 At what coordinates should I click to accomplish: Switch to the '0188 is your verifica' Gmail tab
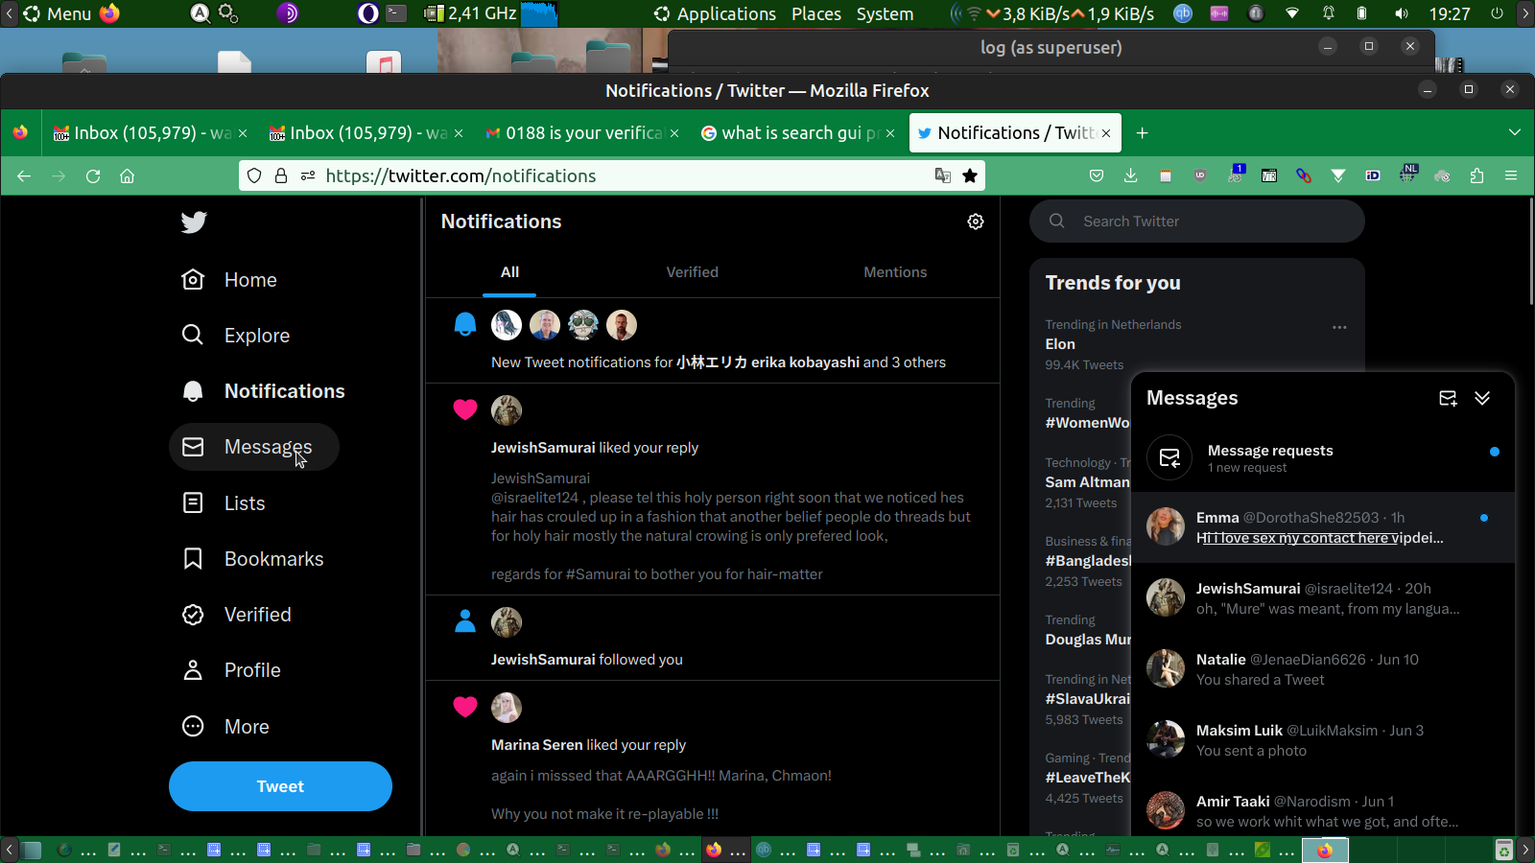583,133
